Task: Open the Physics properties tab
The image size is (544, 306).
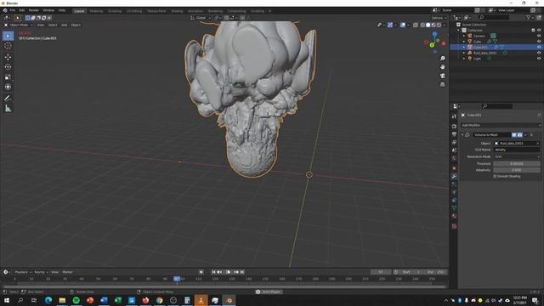Action: click(x=454, y=192)
